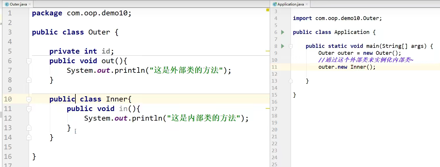Click the class icon on Outer.java tab

[7, 4]
